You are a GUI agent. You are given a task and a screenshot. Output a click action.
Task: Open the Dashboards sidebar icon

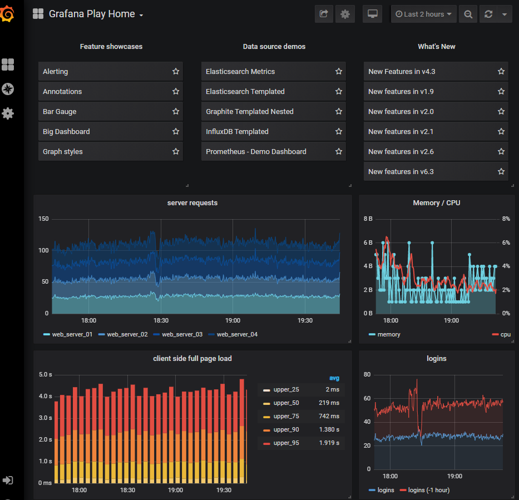click(8, 65)
